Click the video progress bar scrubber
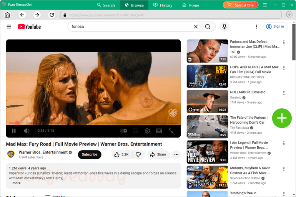This screenshot has width=296, height=197. (x=17, y=123)
